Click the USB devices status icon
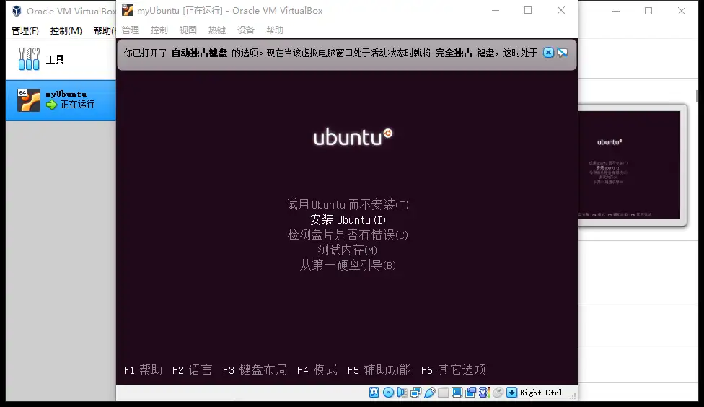The width and height of the screenshot is (704, 407). coord(430,393)
